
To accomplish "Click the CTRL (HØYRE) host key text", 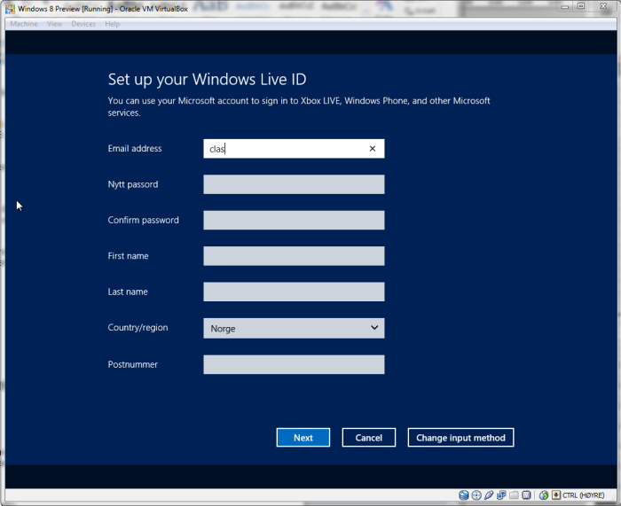I will coord(584,495).
